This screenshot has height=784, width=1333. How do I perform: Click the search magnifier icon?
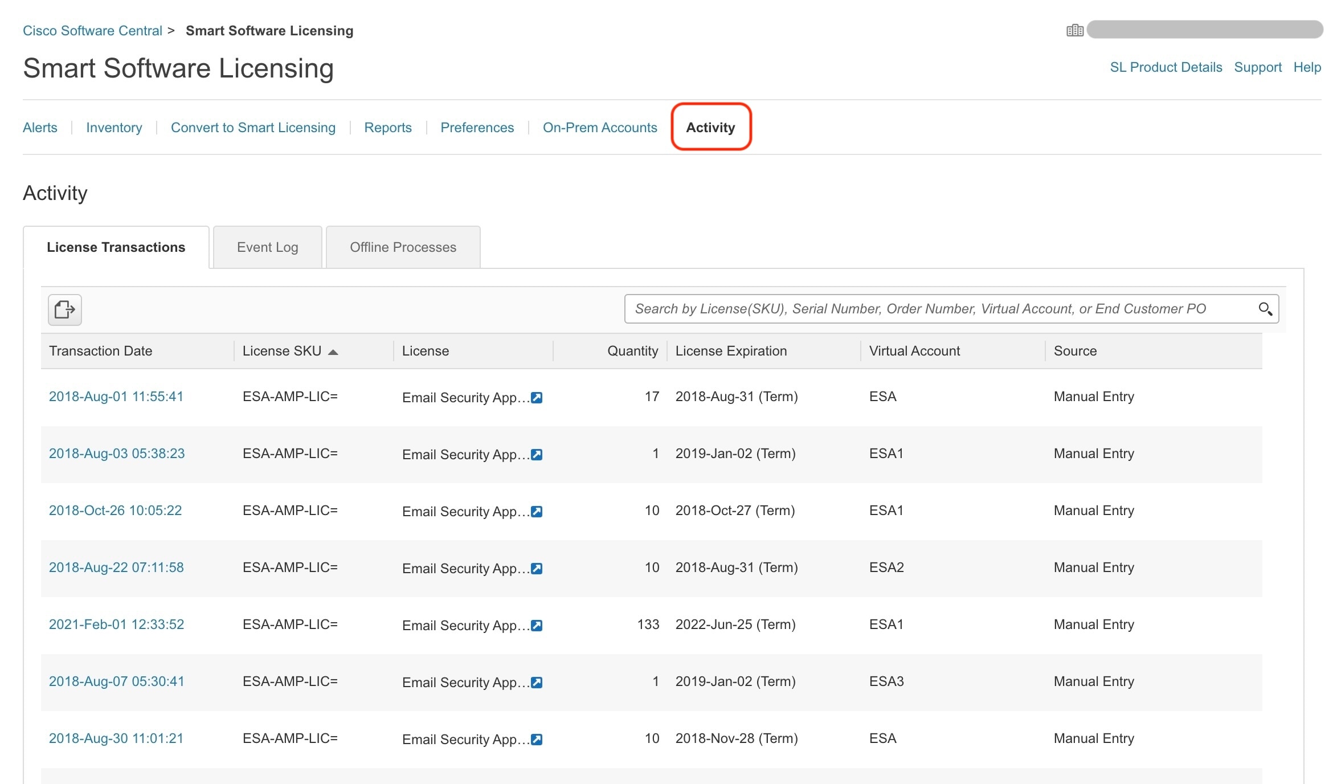click(1265, 309)
